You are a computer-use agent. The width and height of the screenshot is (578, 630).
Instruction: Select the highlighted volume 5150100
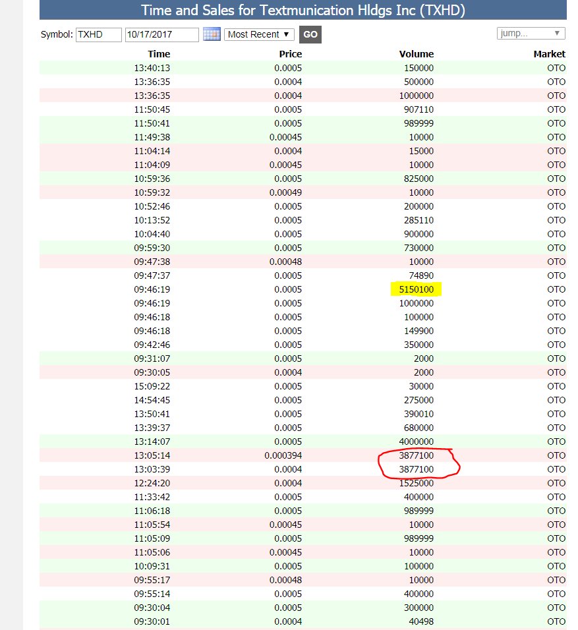click(416, 289)
